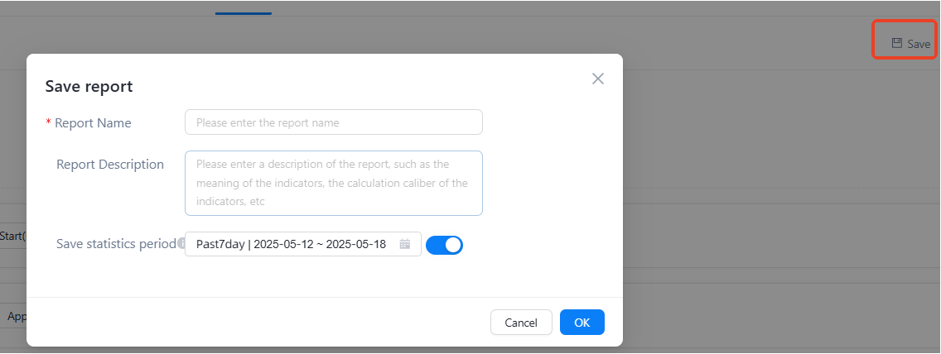
Task: Open the Past7day date range picker
Action: tap(291, 244)
